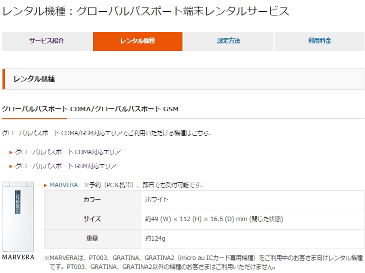Click heading グローバルパスポート CDMA/グローバルパスポート GSM
The width and height of the screenshot is (365, 273).
[x=90, y=109]
